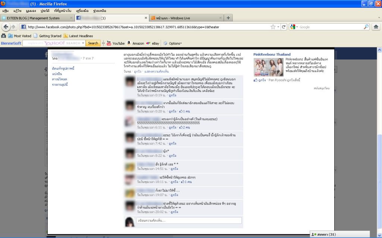Image resolution: width=382 pixels, height=238 pixels.
Task: Click the like count on the 18:11 comment
Action: 187,181
